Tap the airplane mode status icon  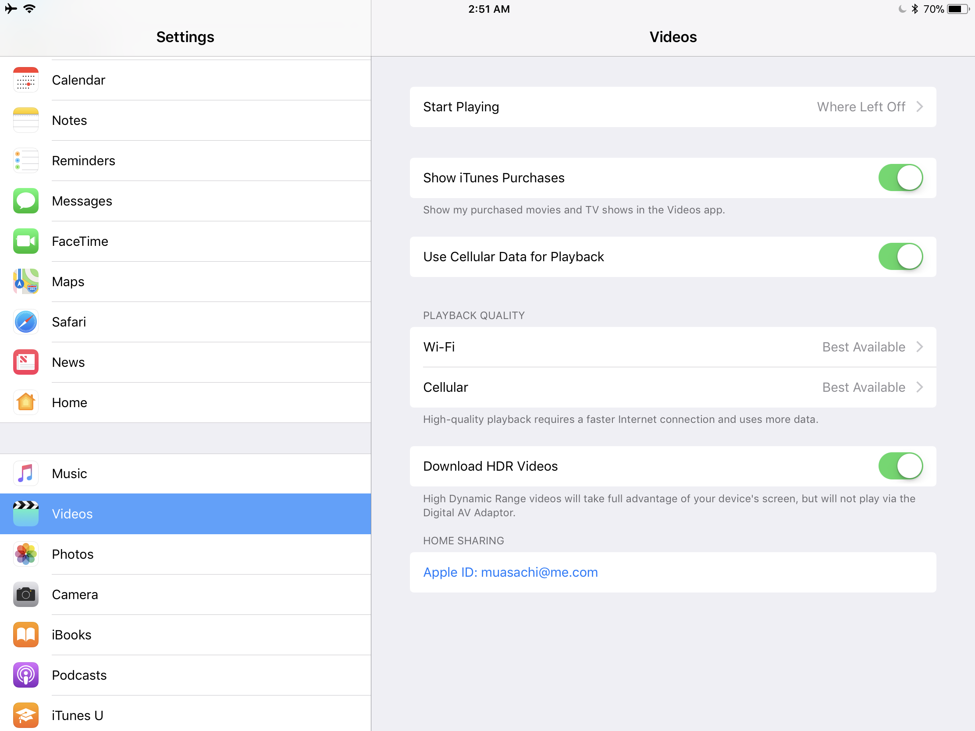[x=11, y=8]
